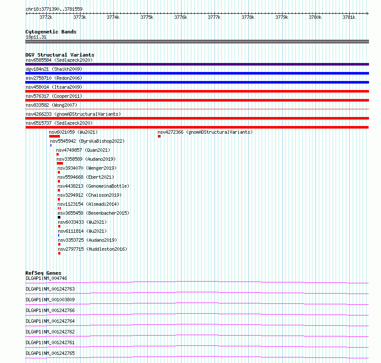Click nsv3294912 (Chaisson2019) label
This screenshot has height=363, width=381.
click(x=89, y=195)
